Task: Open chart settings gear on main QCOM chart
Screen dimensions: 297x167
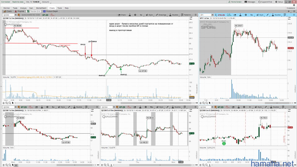Action: 135,15
